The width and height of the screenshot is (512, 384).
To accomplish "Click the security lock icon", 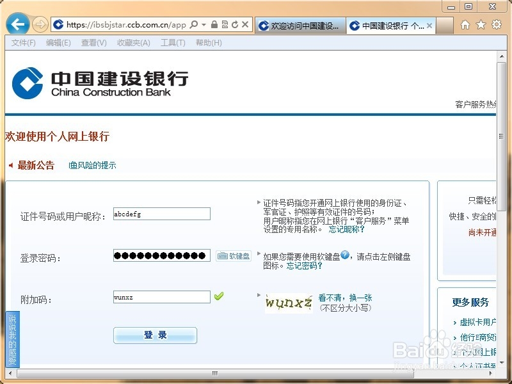I will coord(214,24).
